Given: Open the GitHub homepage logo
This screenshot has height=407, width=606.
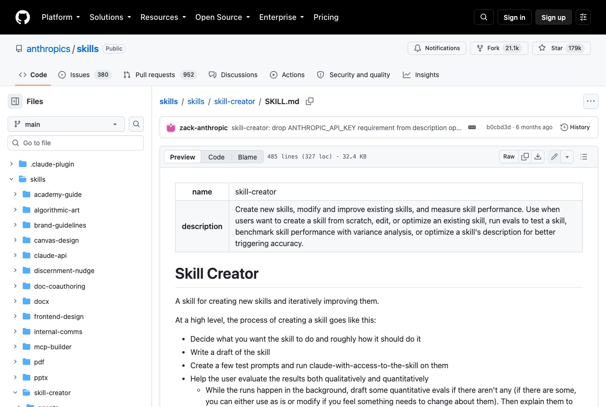Looking at the screenshot, I should click(x=23, y=17).
